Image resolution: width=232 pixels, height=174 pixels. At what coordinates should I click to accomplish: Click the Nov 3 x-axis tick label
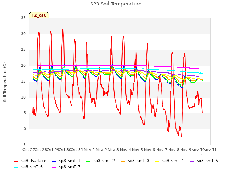pyautogui.click(x=113, y=150)
